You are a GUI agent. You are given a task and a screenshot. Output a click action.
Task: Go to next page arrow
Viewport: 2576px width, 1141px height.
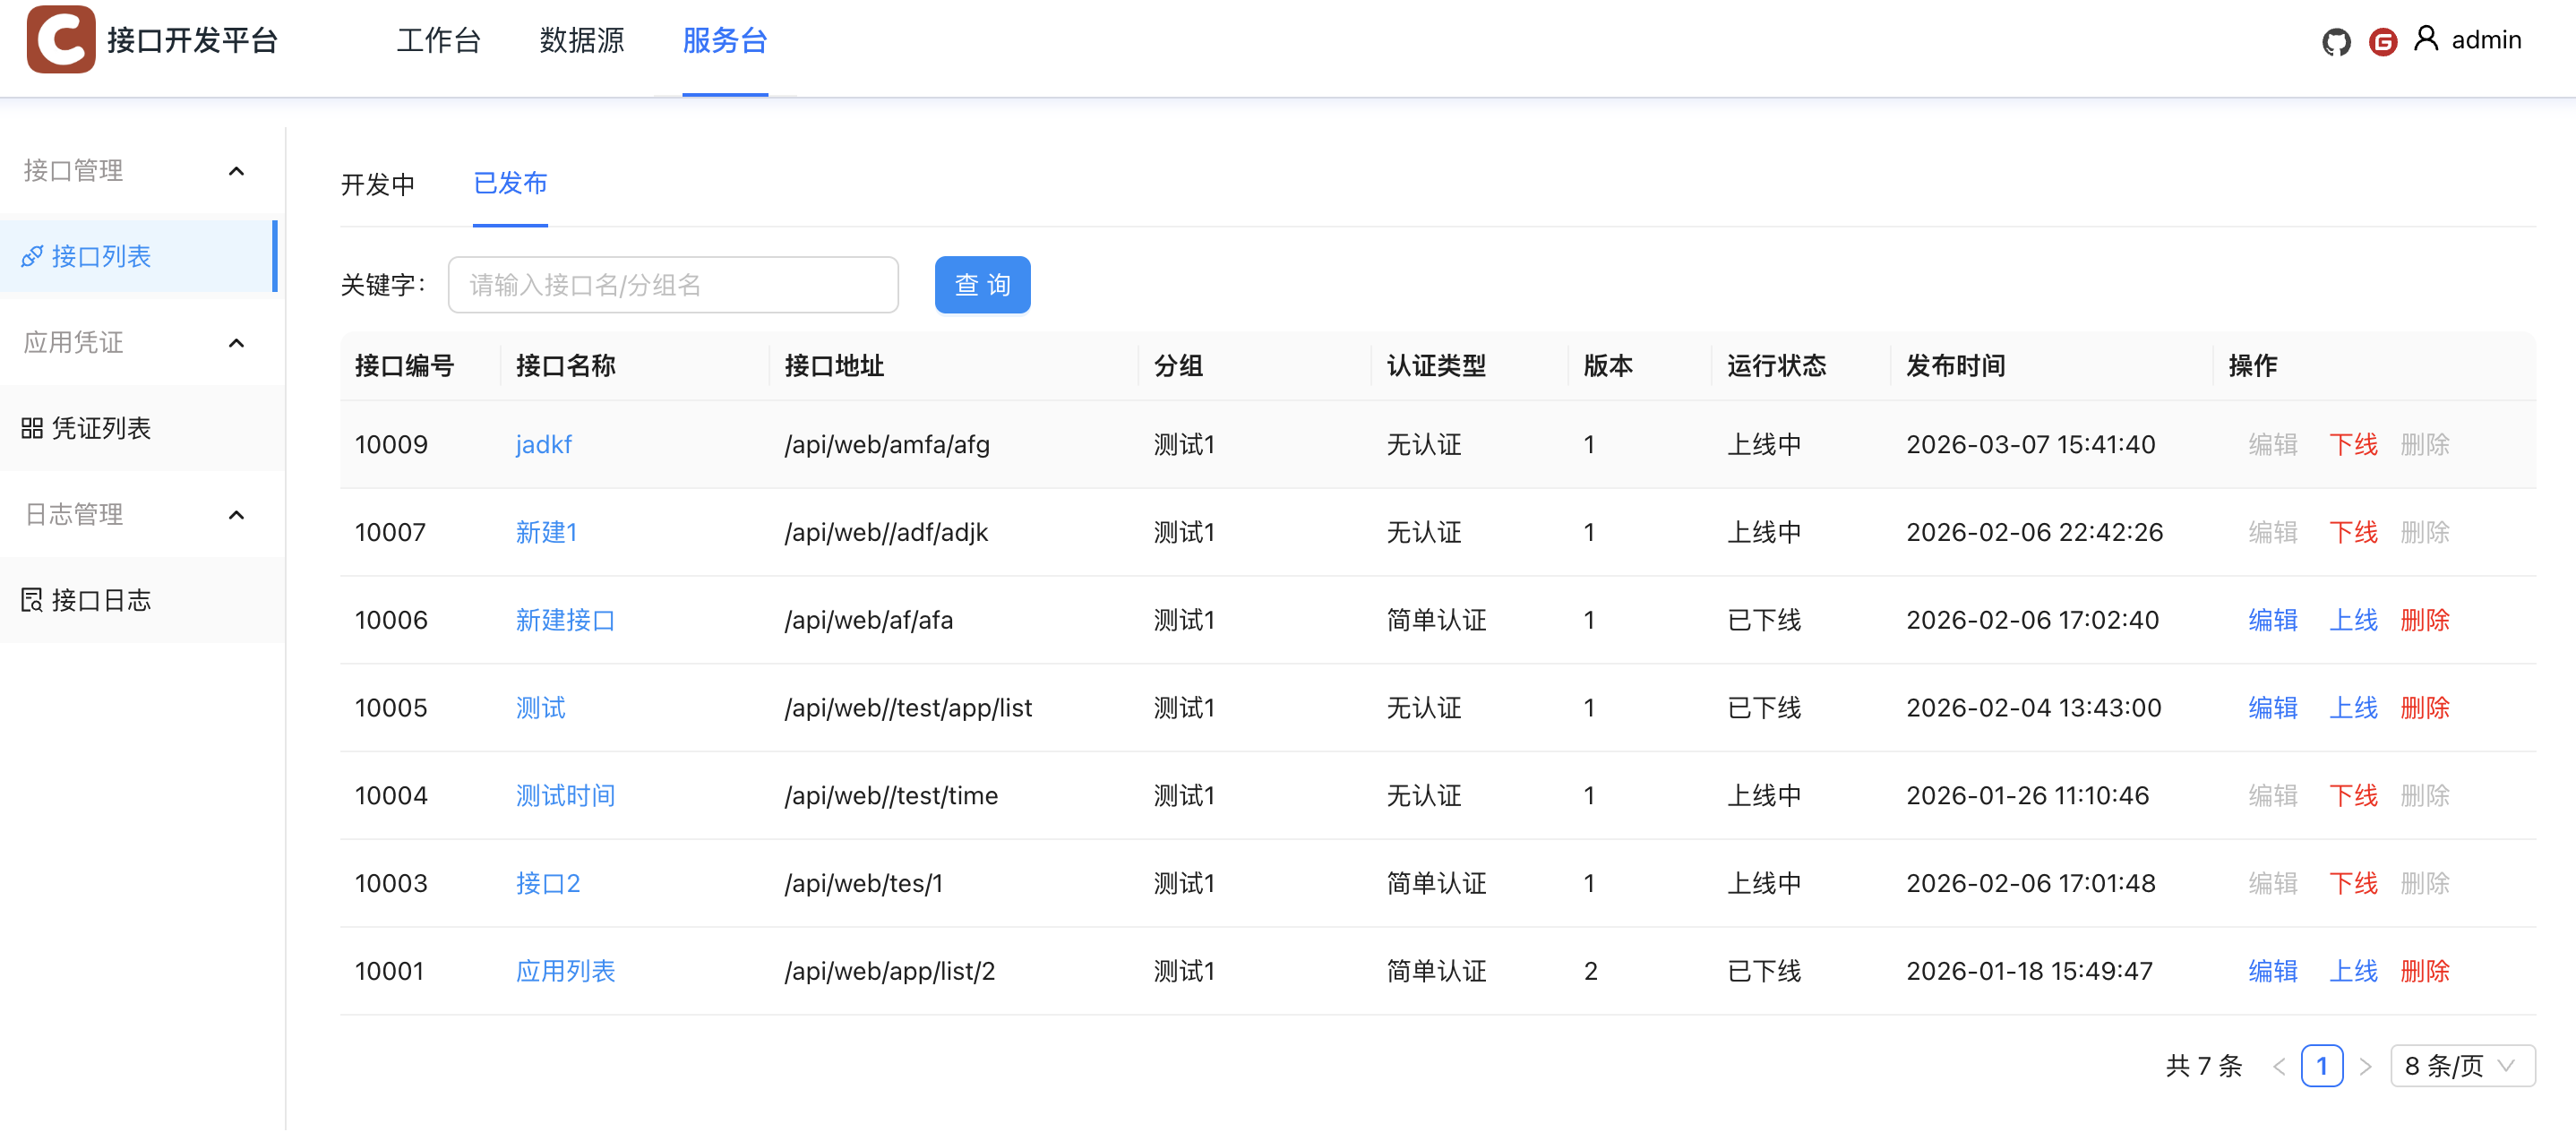point(2365,1066)
